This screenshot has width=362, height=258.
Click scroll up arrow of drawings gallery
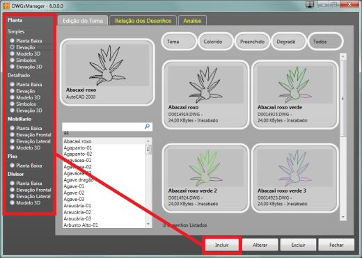click(x=343, y=56)
